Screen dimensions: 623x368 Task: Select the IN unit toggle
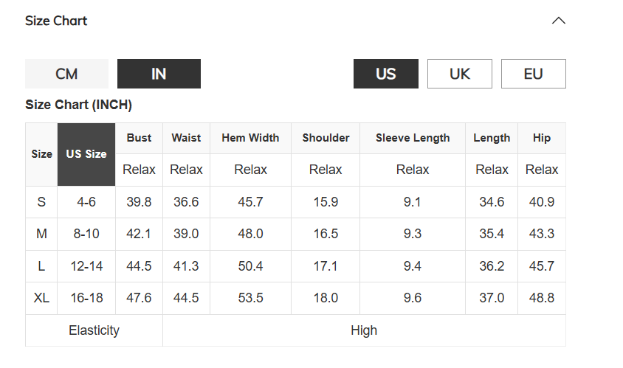click(x=159, y=74)
